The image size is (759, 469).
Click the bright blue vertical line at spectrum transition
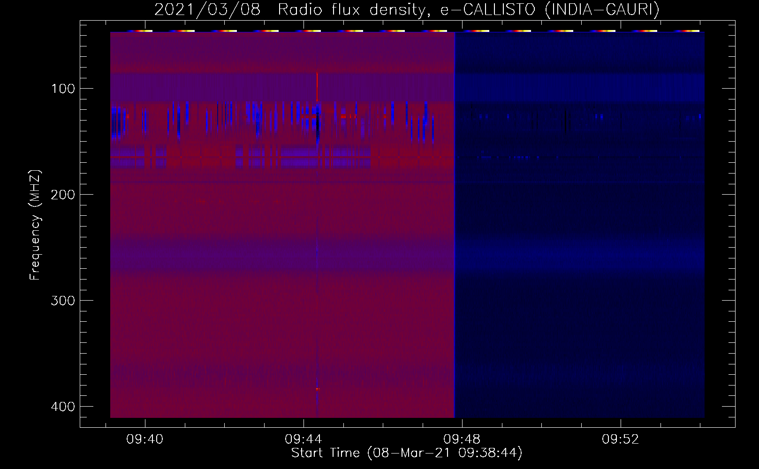454,225
